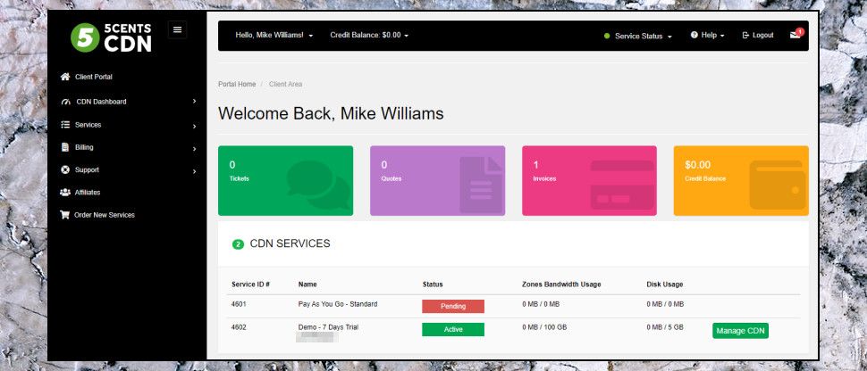Open the Help dropdown menu
The image size is (867, 371).
(707, 35)
